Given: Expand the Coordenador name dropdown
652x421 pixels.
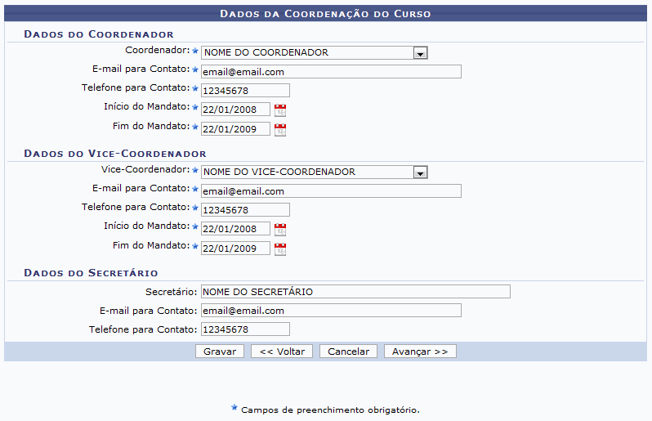Looking at the screenshot, I should 420,53.
